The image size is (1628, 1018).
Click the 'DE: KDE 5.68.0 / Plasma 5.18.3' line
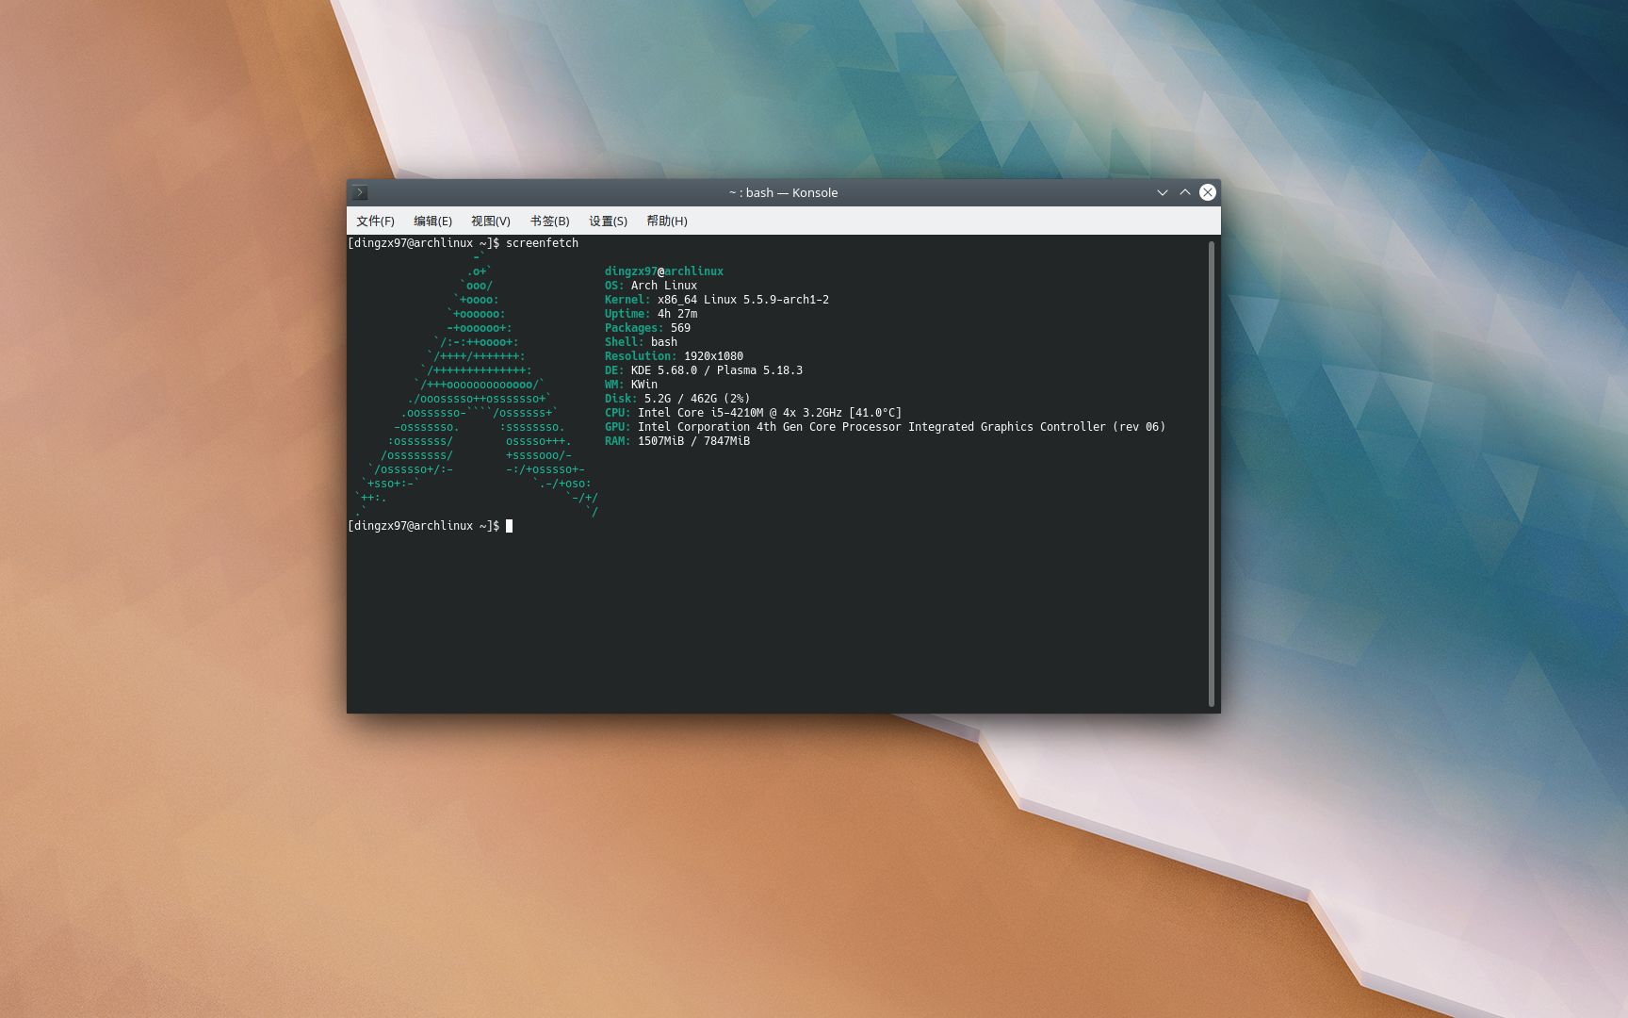pos(704,370)
